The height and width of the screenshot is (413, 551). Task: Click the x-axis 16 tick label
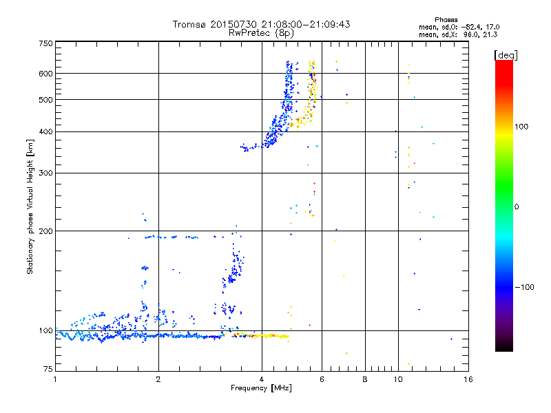(x=468, y=379)
